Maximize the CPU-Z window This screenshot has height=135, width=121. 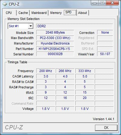tap(102, 3)
